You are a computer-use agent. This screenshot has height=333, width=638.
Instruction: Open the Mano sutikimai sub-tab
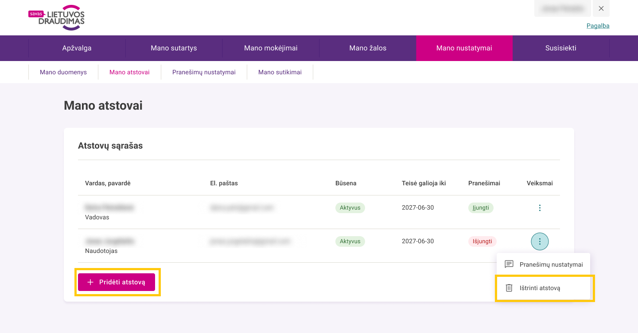[x=280, y=72]
